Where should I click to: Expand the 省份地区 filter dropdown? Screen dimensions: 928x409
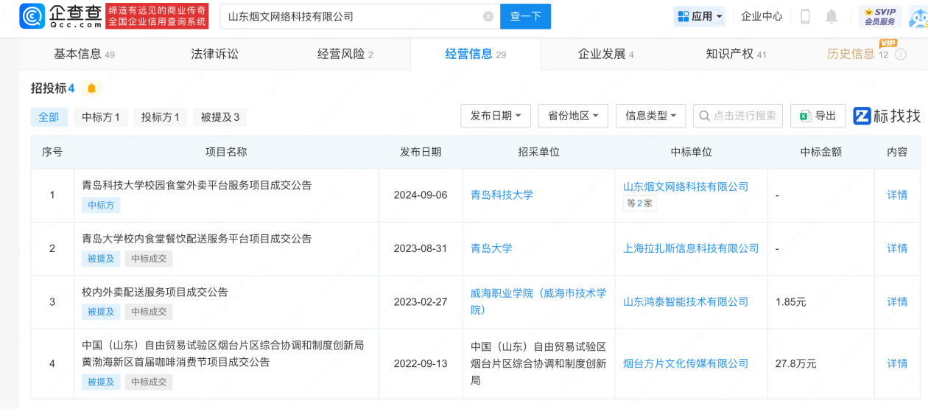click(x=573, y=116)
